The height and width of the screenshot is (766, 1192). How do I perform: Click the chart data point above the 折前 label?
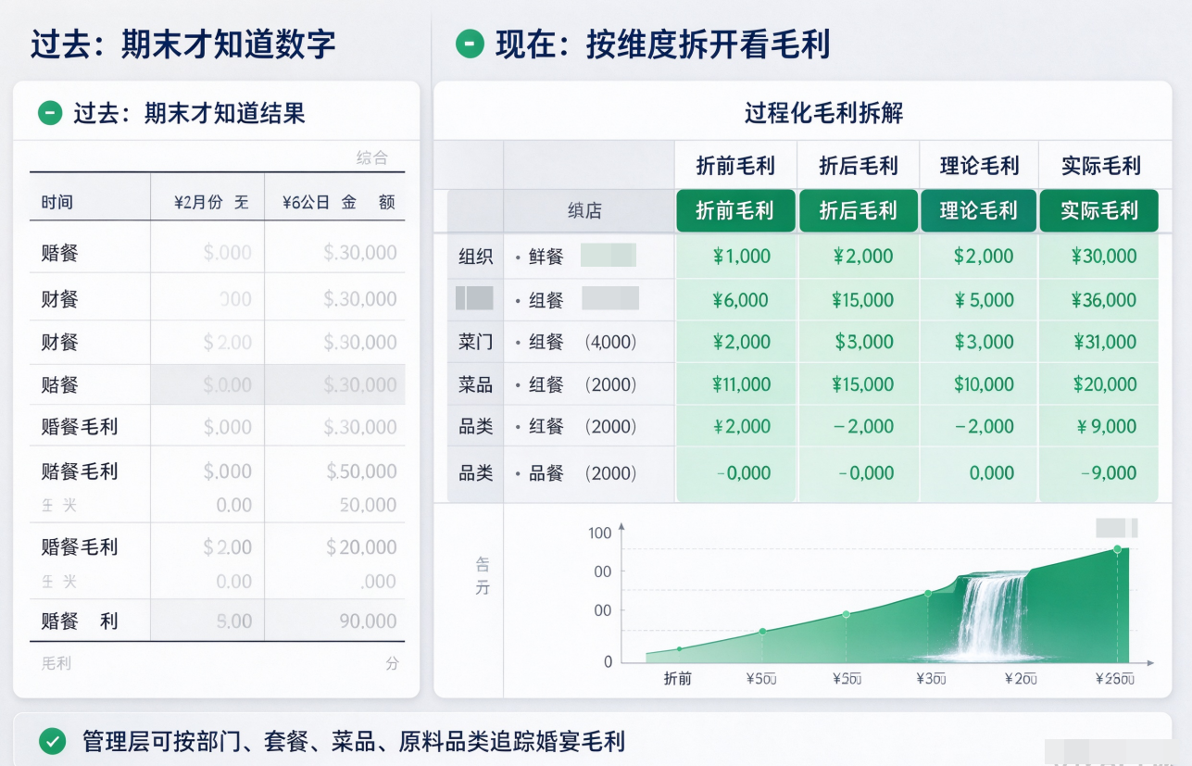click(x=679, y=648)
